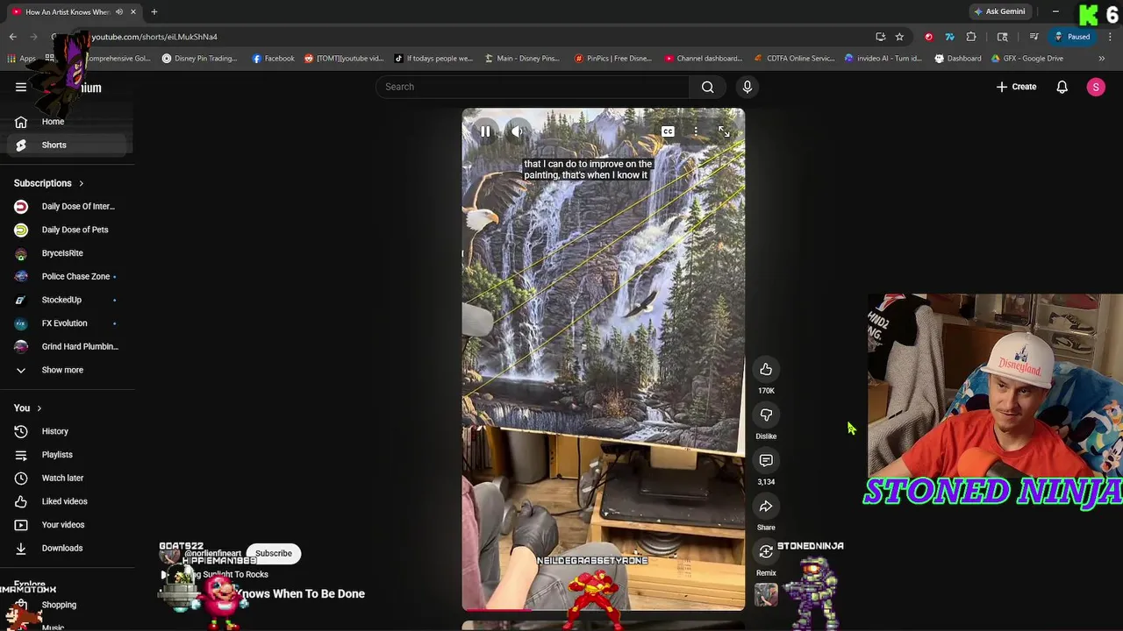Click the Ask Gemini button
This screenshot has height=631, width=1123.
pos(999,11)
